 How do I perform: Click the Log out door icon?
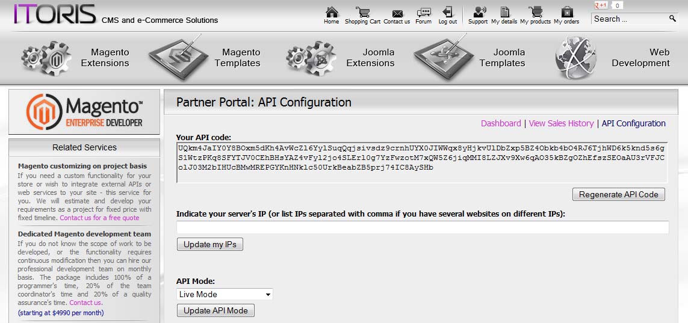(448, 12)
